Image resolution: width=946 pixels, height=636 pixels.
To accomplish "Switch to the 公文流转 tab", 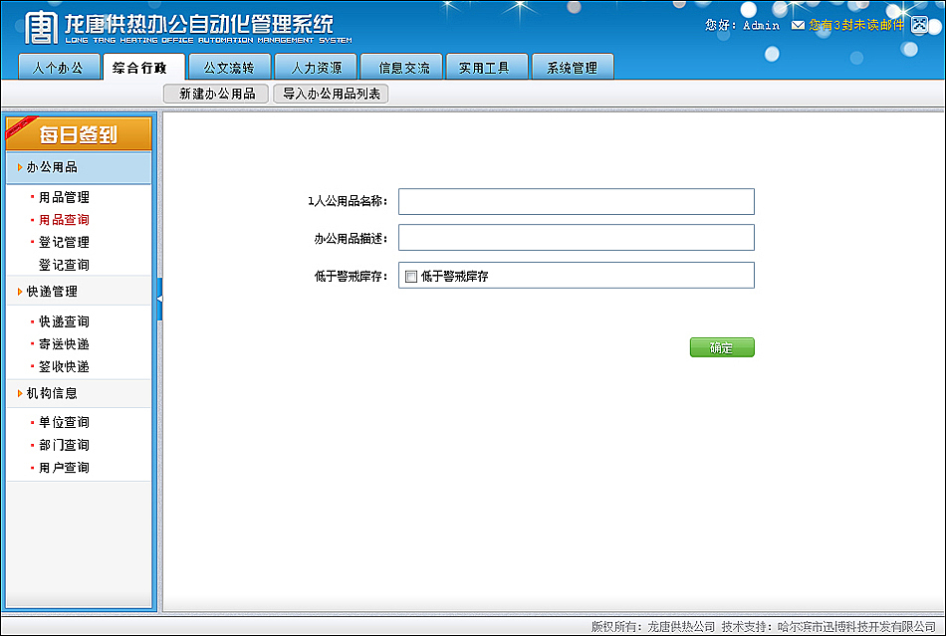I will point(230,67).
